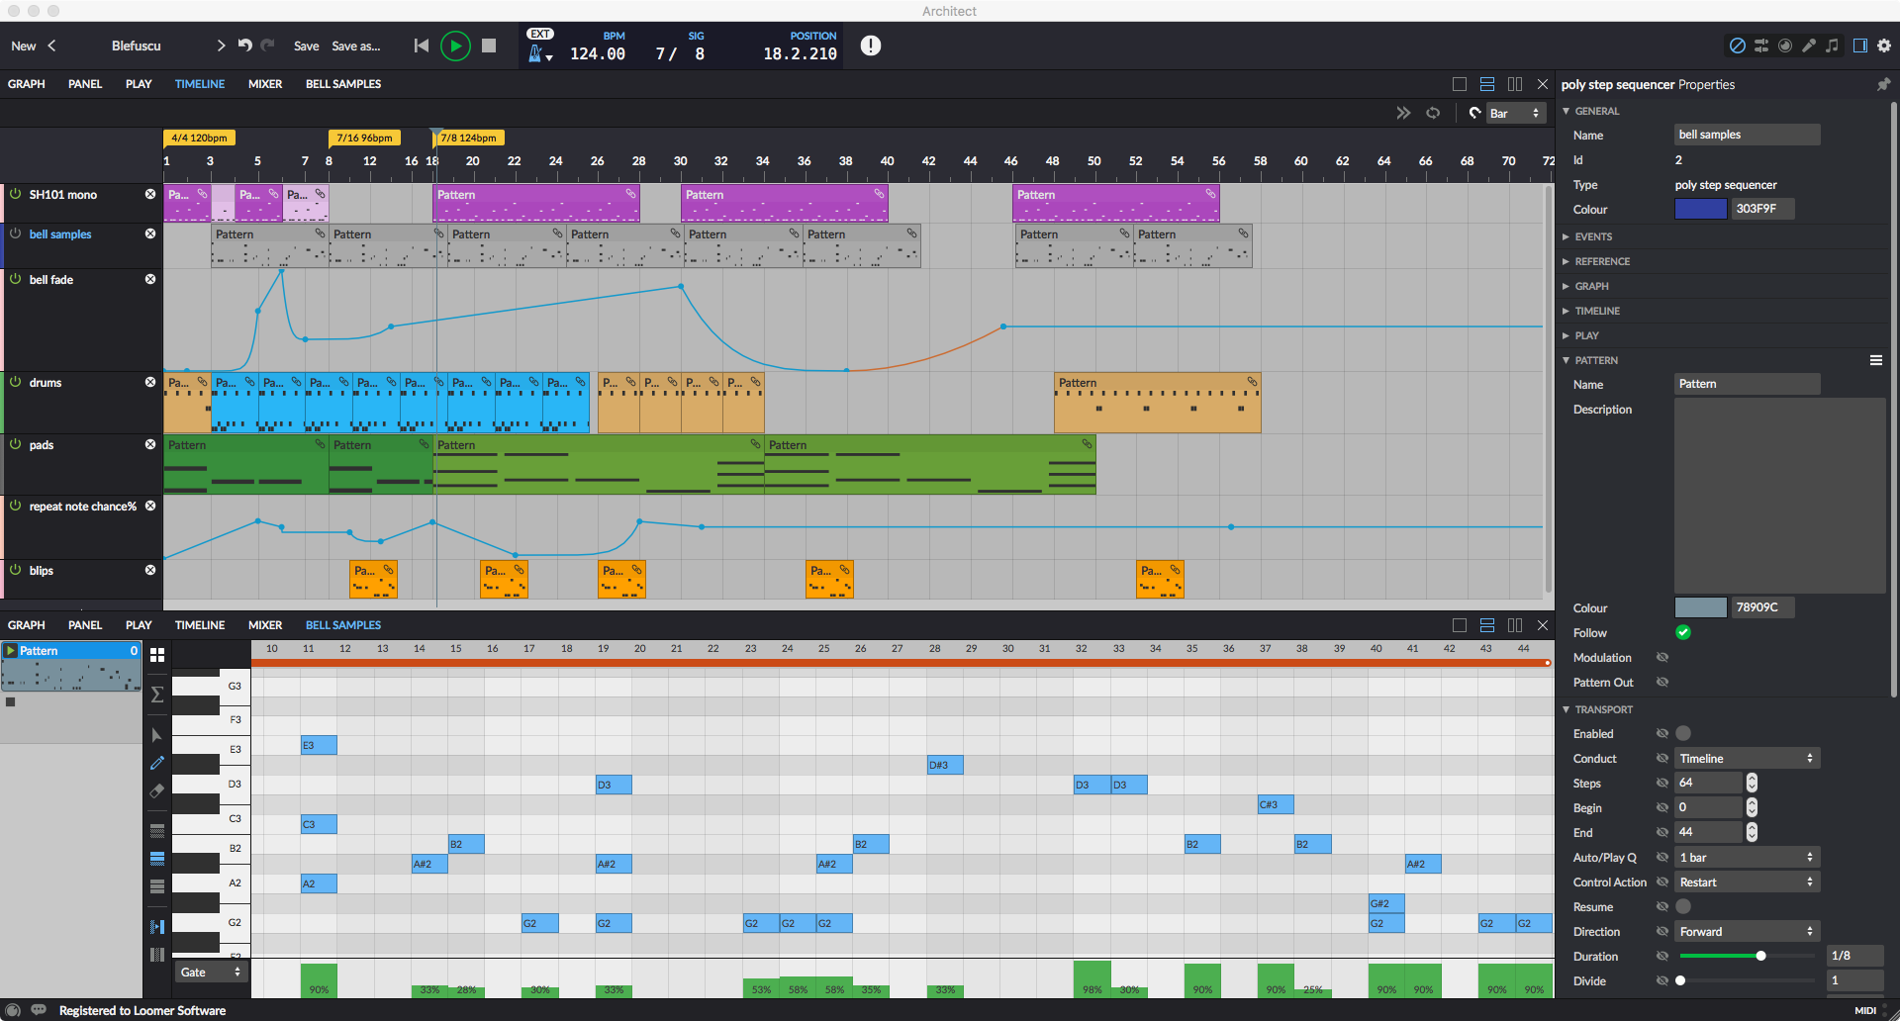Toggle the loop icon in the timeline toolbar

pos(1433,113)
